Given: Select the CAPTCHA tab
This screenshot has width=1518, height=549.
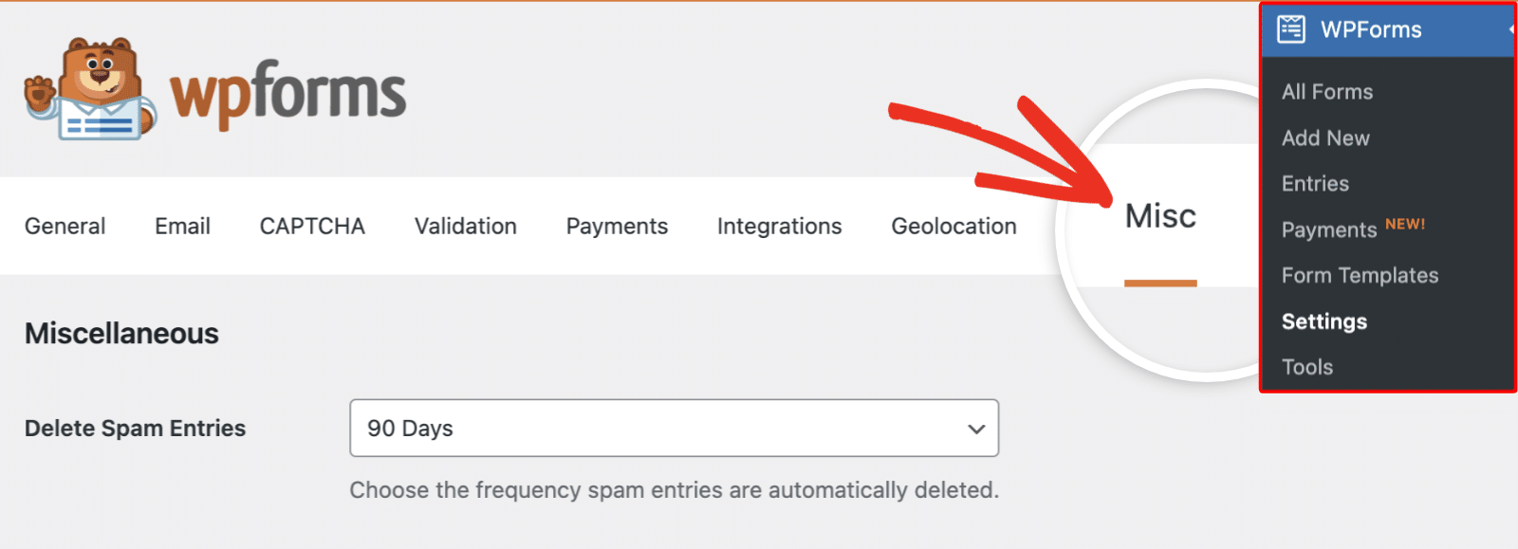Looking at the screenshot, I should (x=312, y=227).
